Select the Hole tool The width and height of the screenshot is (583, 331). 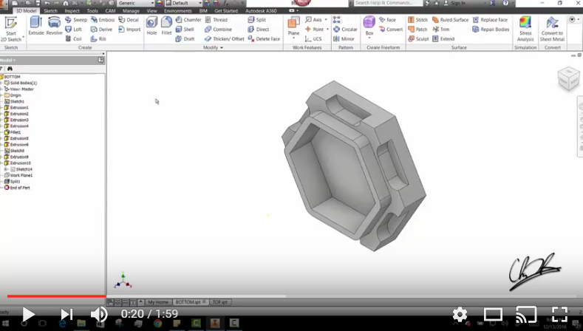151,26
